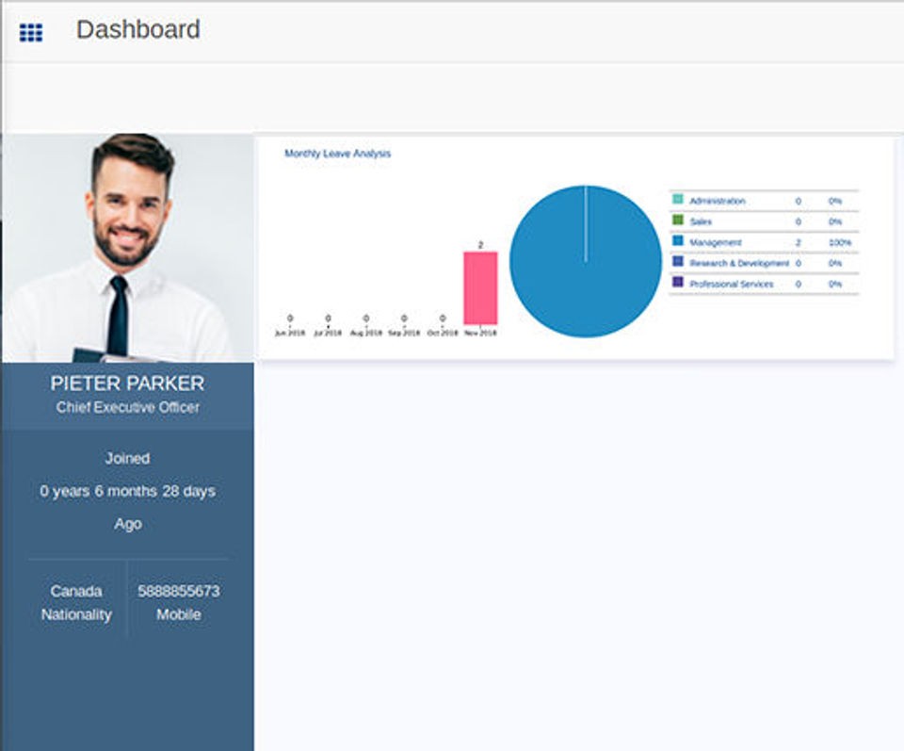Select the Administration legend row label
Viewport: 904px width, 751px height.
tap(718, 201)
